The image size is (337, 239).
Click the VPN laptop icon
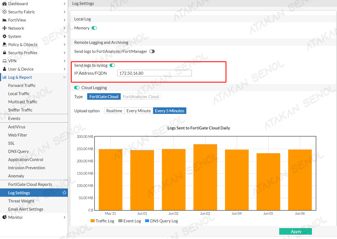tap(4, 61)
